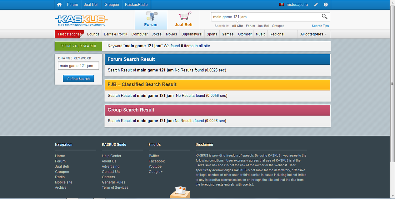Click the Forum Search Result header

[x=217, y=59]
